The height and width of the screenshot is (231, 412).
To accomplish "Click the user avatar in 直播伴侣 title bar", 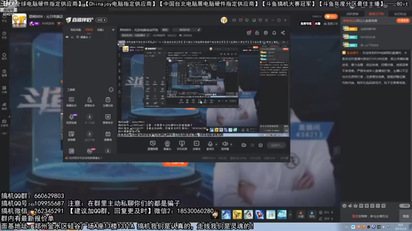I will [224, 20].
